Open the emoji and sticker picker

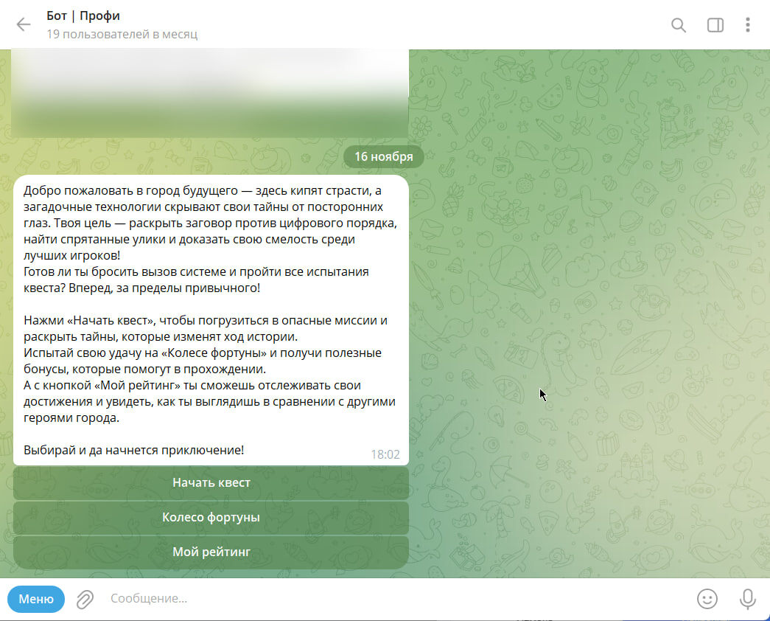(x=708, y=599)
